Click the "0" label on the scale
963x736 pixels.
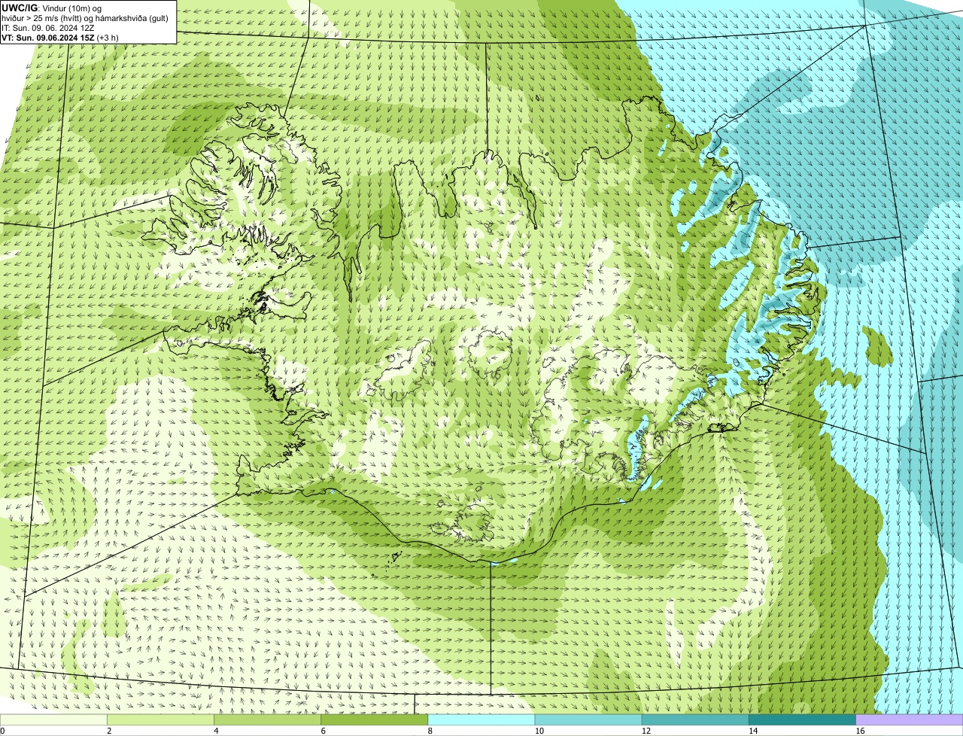click(2, 731)
